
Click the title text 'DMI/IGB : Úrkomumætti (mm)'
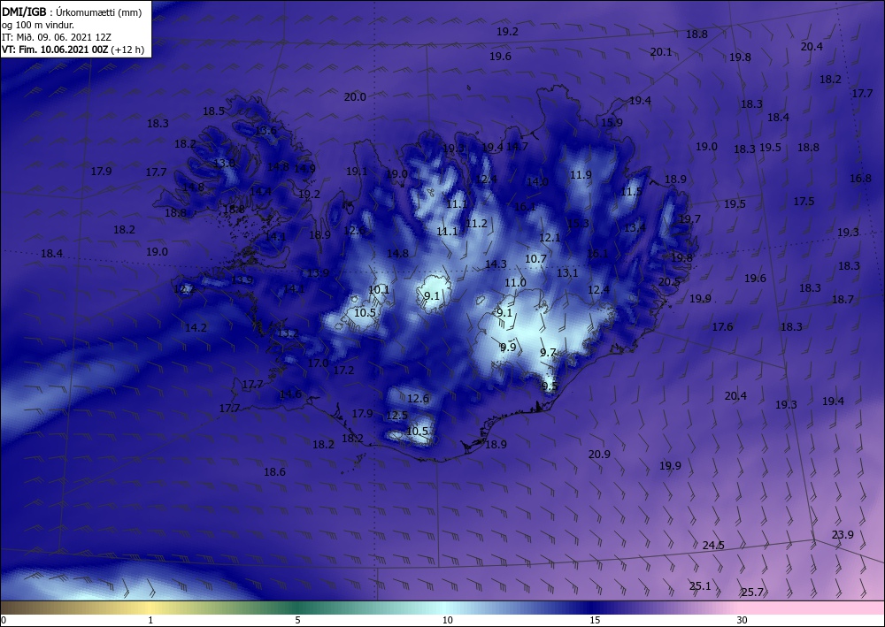(x=72, y=13)
